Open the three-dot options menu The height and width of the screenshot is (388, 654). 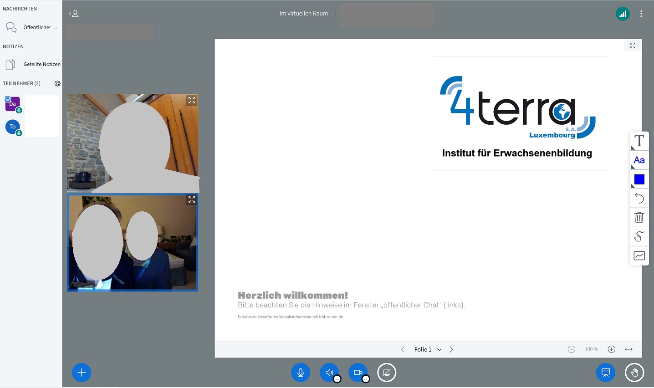[x=641, y=14]
